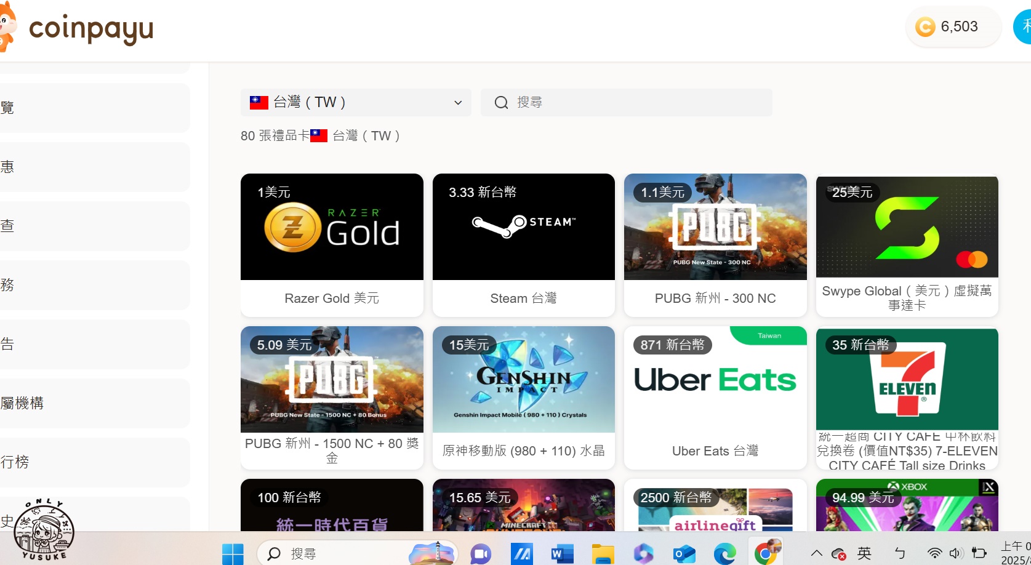
Task: Open the Genshin Impact 980 + 110 crystals card
Action: click(523, 398)
